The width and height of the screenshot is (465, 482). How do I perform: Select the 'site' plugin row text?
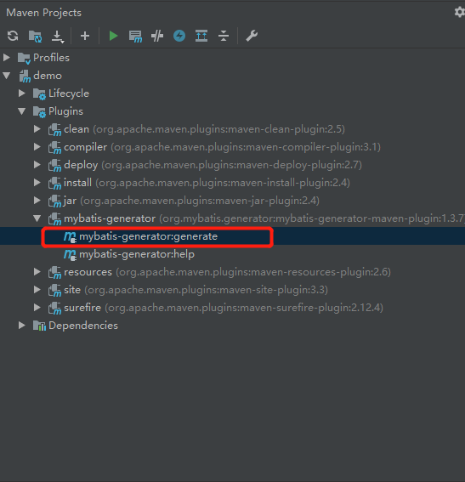coord(196,290)
